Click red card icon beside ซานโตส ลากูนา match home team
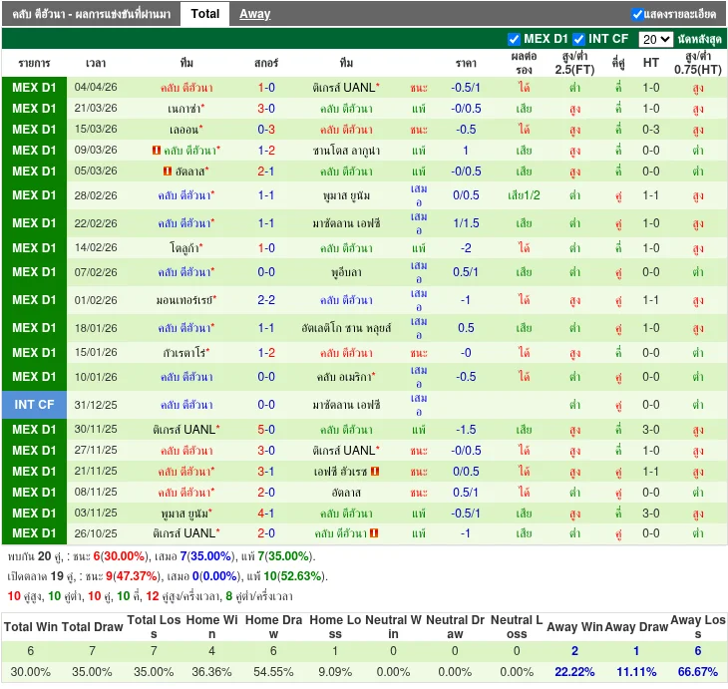 tap(157, 151)
